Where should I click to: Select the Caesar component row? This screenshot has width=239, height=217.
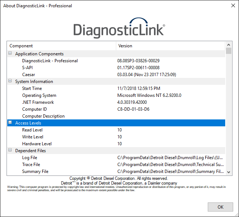[x=116, y=75]
